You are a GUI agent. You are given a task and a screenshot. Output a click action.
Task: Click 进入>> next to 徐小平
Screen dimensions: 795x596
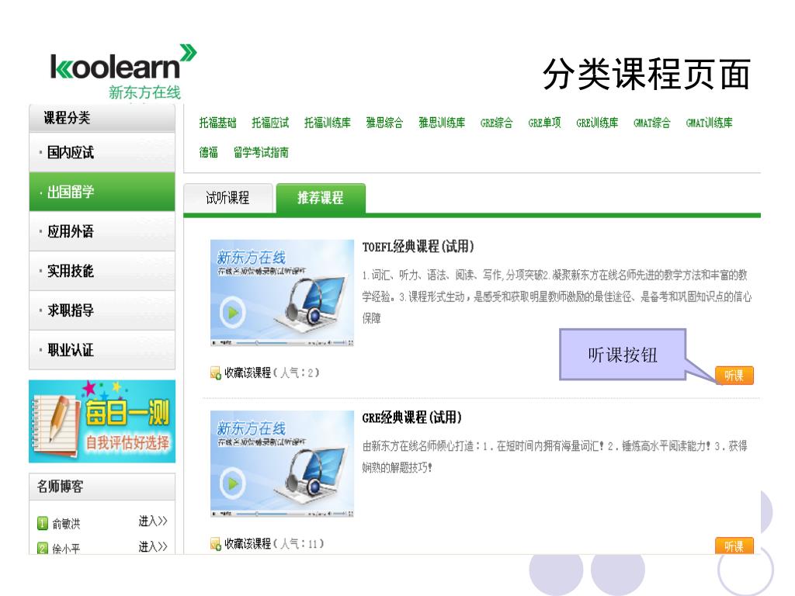point(153,547)
